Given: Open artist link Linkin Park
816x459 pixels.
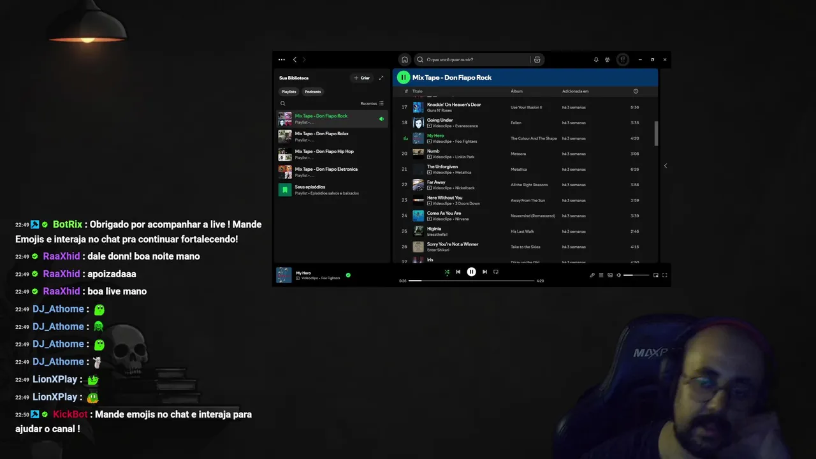Looking at the screenshot, I should coord(464,157).
